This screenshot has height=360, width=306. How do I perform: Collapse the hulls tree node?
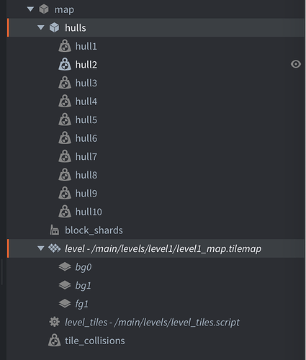(x=41, y=27)
